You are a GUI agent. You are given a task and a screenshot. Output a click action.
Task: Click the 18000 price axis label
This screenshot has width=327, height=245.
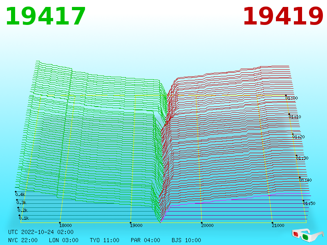(x=65, y=225)
